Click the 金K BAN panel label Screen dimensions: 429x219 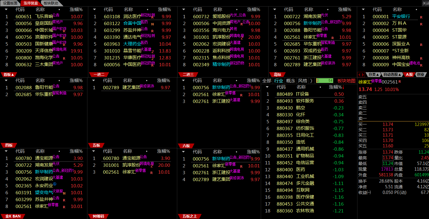13,216
